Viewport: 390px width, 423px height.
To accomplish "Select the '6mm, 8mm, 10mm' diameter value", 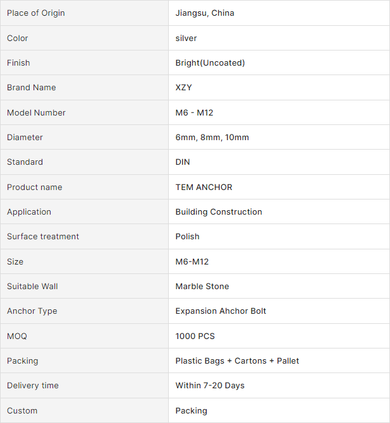I will [212, 137].
